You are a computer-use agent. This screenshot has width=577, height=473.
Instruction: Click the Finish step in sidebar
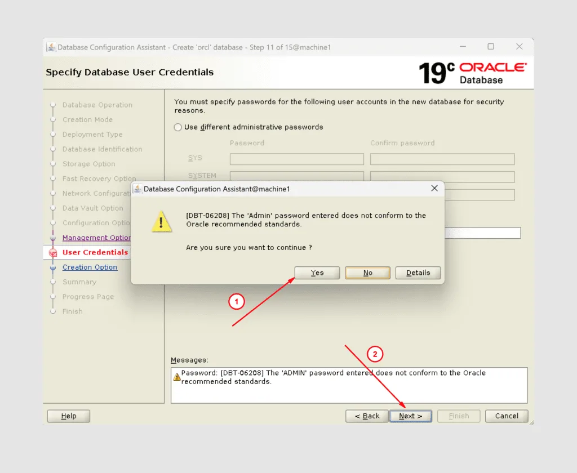(x=73, y=311)
